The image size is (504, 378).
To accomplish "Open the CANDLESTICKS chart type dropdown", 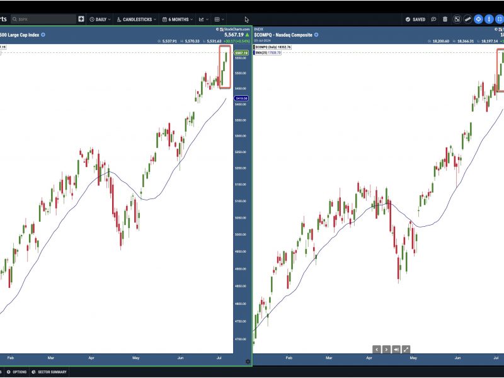I will point(137,20).
